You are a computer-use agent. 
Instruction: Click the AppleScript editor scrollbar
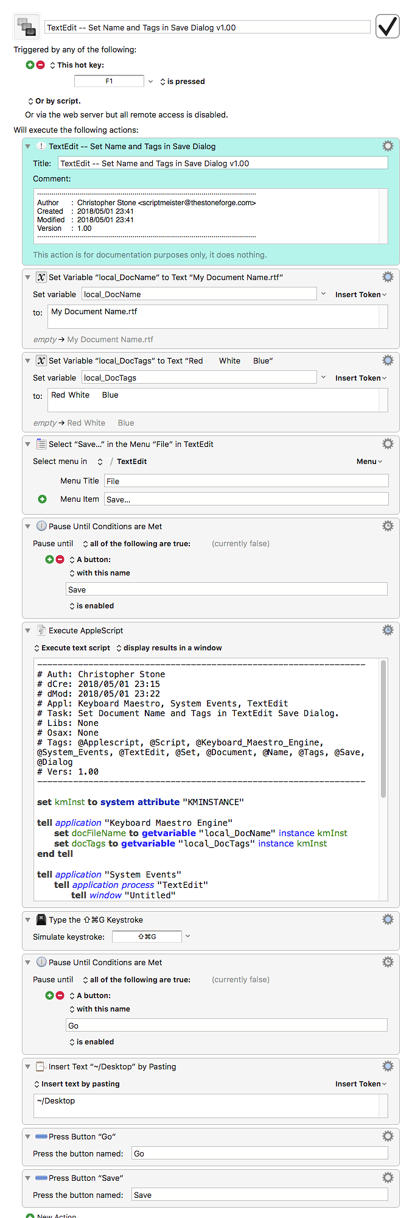pos(383,730)
